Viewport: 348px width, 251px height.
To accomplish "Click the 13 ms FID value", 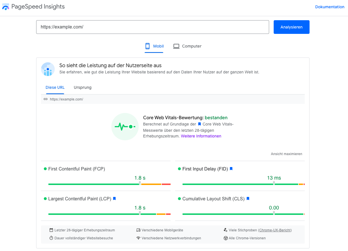I will pyautogui.click(x=274, y=178).
